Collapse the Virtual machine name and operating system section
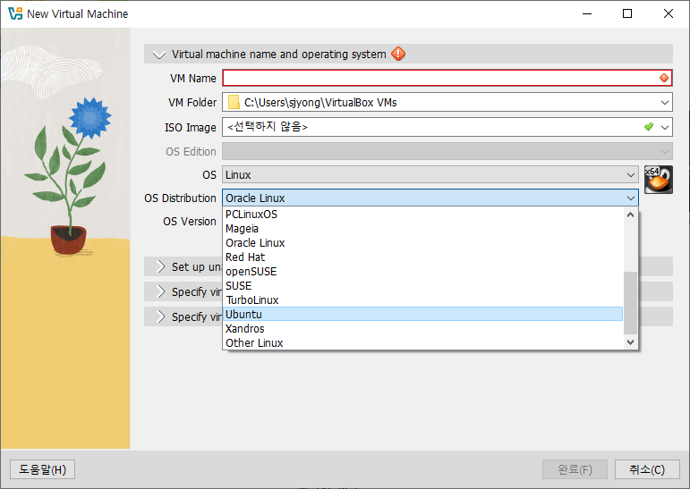The image size is (690, 489). [x=159, y=55]
